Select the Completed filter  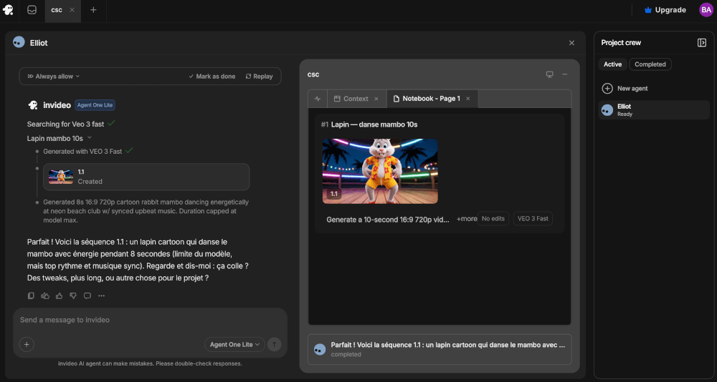pyautogui.click(x=650, y=64)
